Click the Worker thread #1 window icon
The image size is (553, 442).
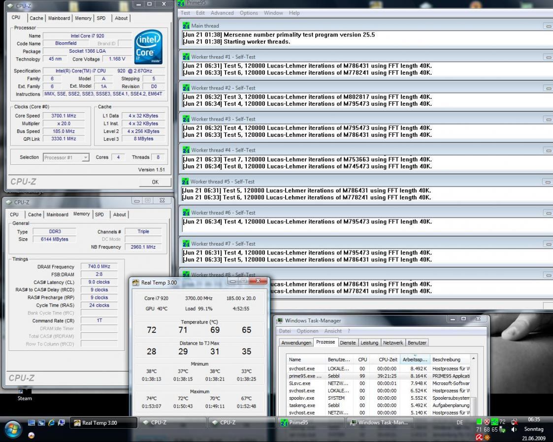coord(186,57)
